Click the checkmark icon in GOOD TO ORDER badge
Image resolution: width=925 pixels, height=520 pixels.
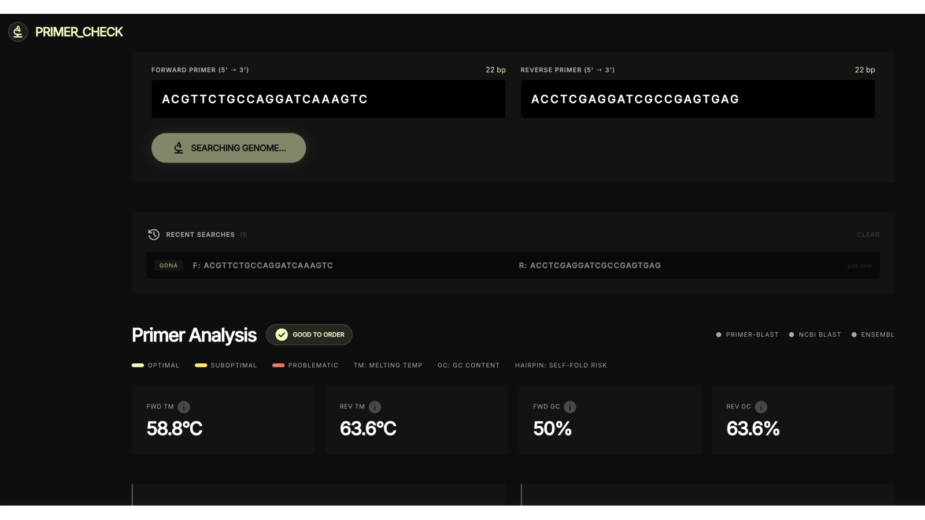click(281, 334)
